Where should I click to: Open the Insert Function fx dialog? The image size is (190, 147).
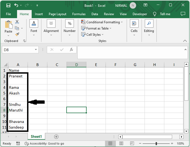pos(71,50)
